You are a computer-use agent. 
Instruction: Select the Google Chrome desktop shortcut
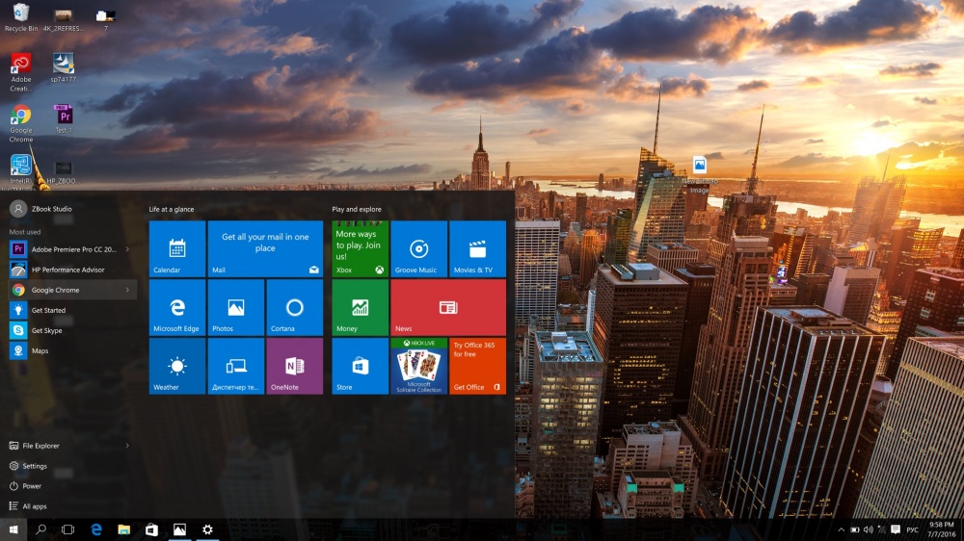tap(21, 123)
